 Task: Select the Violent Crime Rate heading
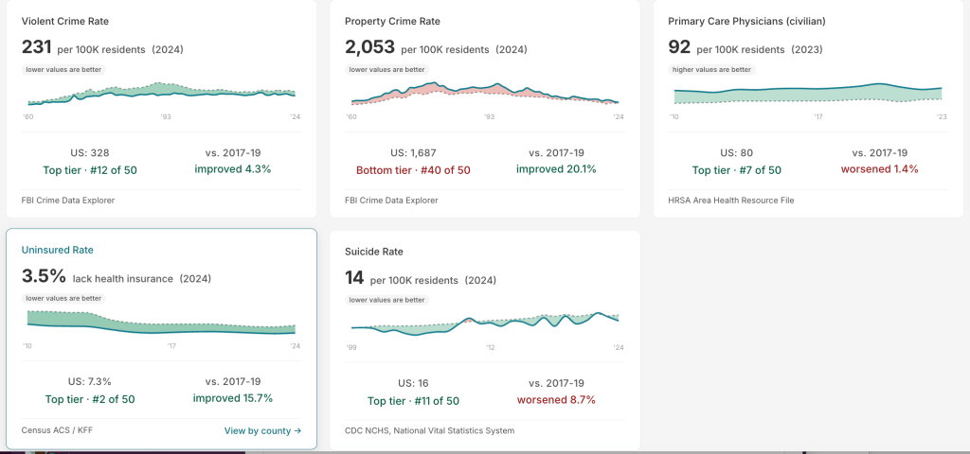[65, 21]
